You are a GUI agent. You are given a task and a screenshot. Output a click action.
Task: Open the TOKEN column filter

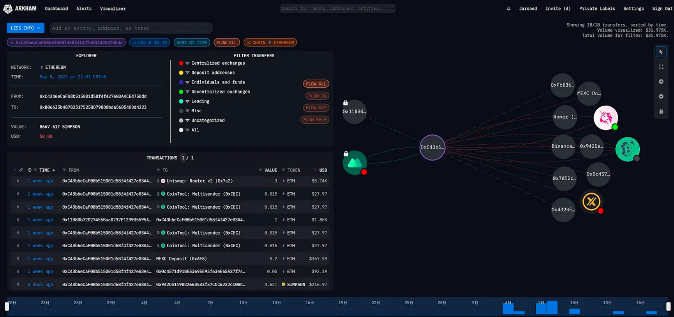pyautogui.click(x=283, y=170)
